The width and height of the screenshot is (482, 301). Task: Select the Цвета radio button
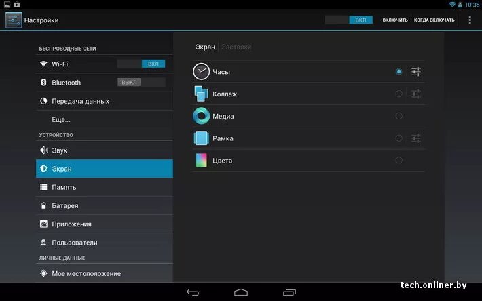pos(398,160)
